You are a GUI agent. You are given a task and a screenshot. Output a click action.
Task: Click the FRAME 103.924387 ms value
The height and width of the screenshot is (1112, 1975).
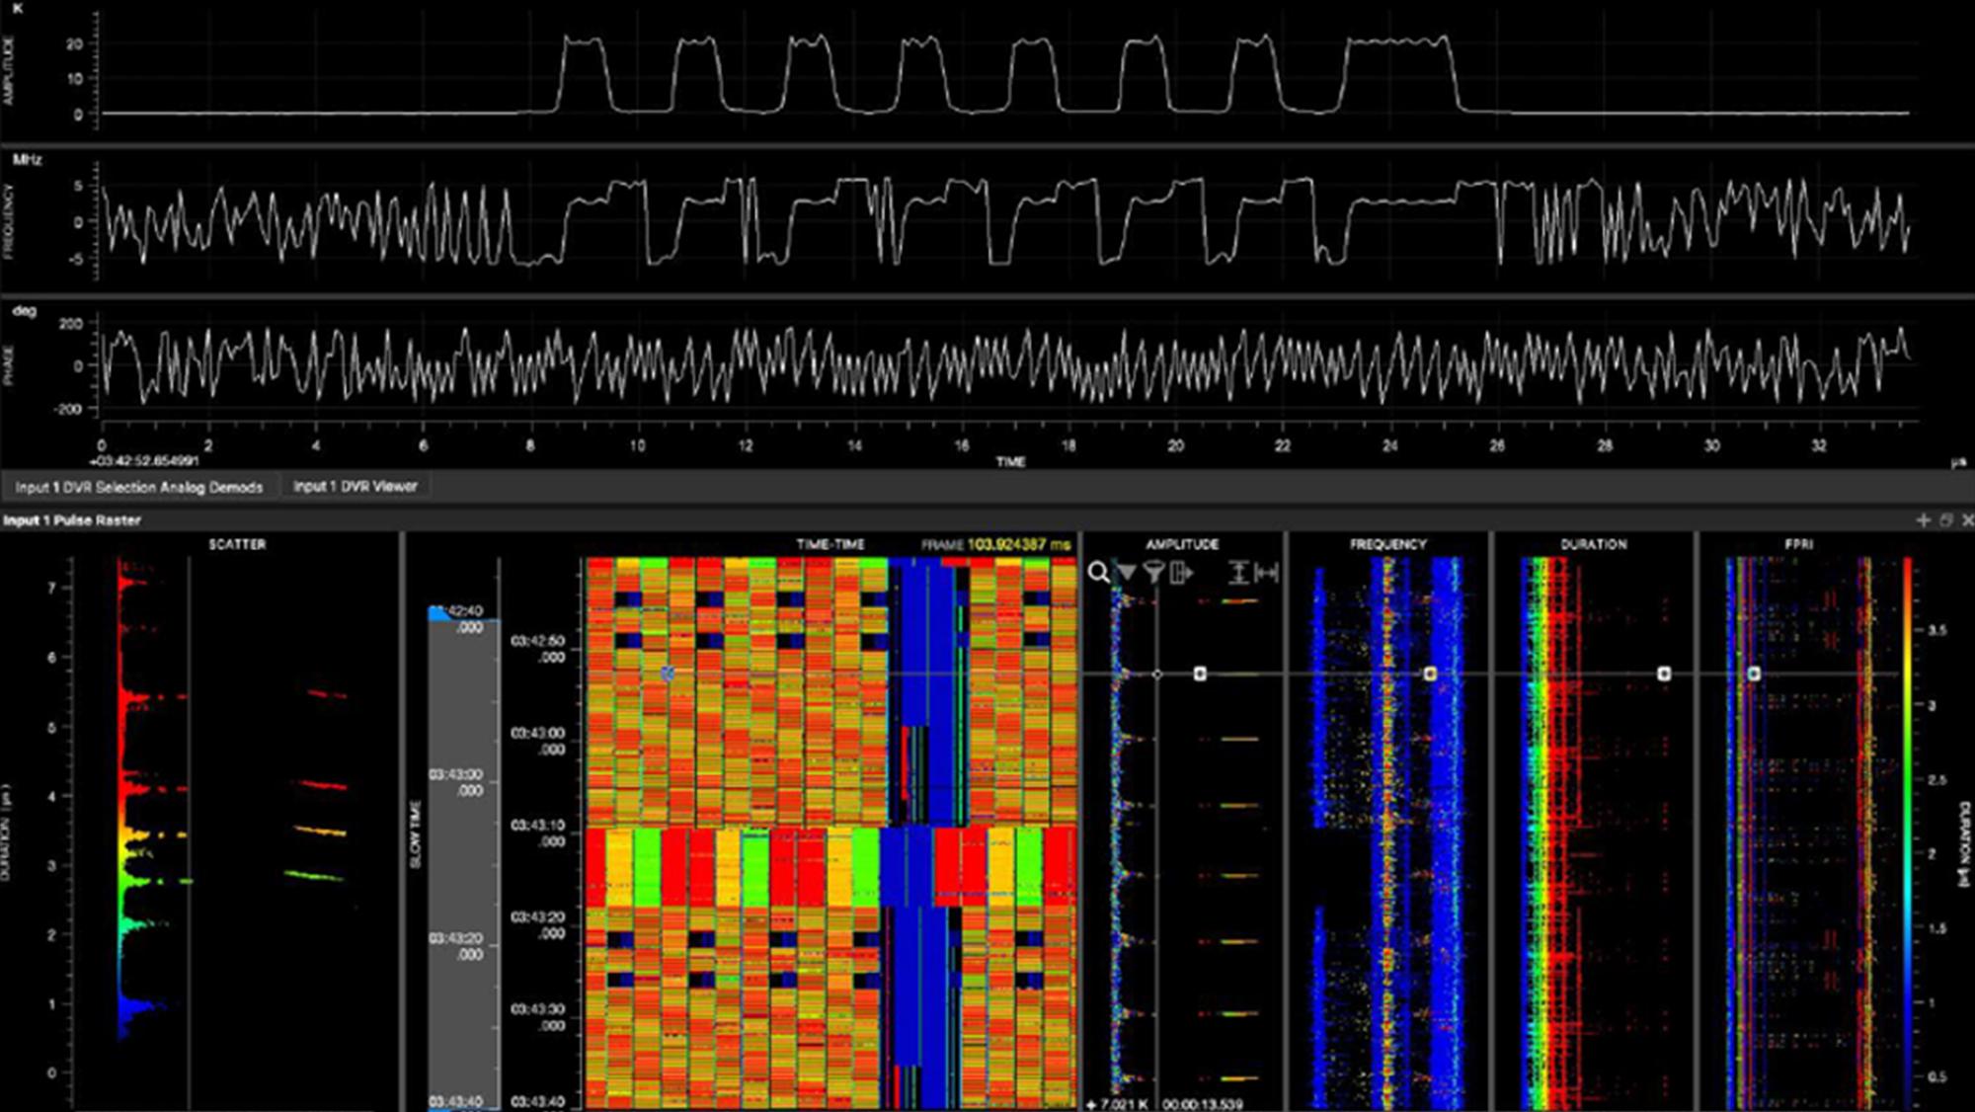(x=1018, y=544)
